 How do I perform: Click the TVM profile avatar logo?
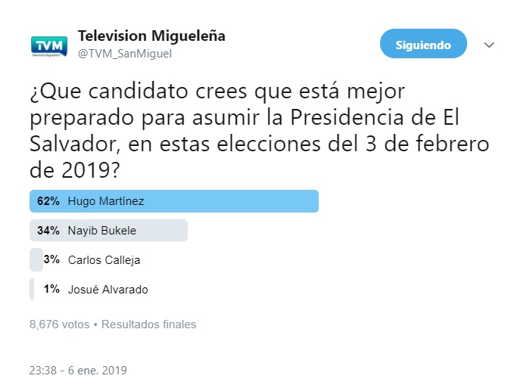49,46
